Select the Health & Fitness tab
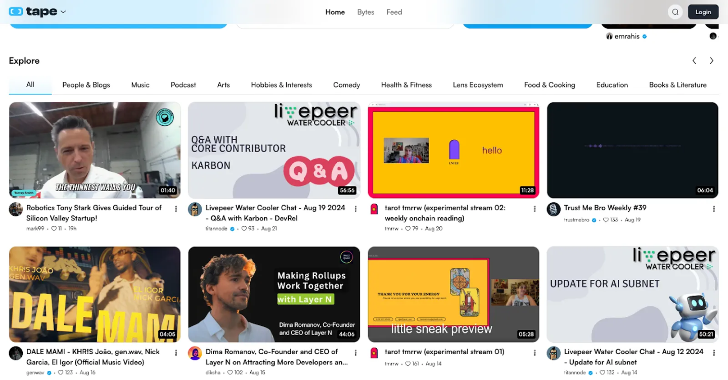This screenshot has width=728, height=380. click(406, 85)
